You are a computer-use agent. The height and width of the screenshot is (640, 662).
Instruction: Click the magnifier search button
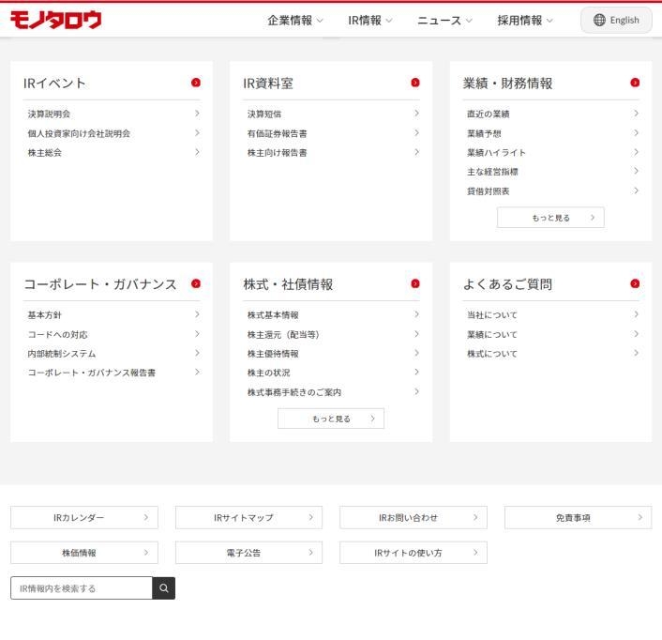pyautogui.click(x=164, y=588)
